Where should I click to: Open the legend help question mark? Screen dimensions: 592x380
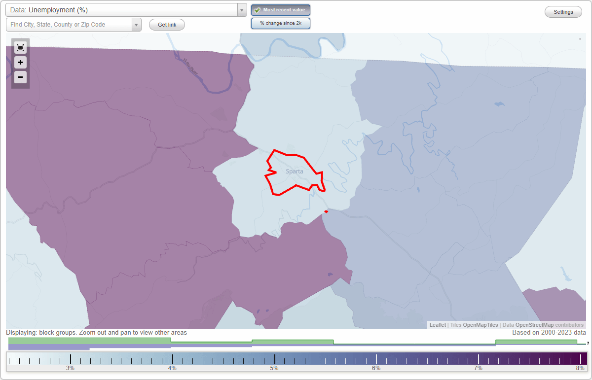click(x=589, y=344)
